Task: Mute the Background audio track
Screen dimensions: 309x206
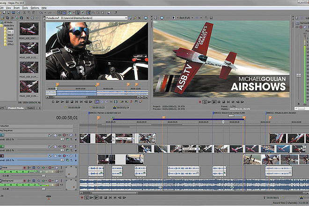Action: [57, 181]
